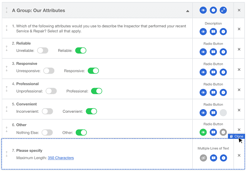Click the alert icon in Description row
The image size is (247, 172).
223,32
